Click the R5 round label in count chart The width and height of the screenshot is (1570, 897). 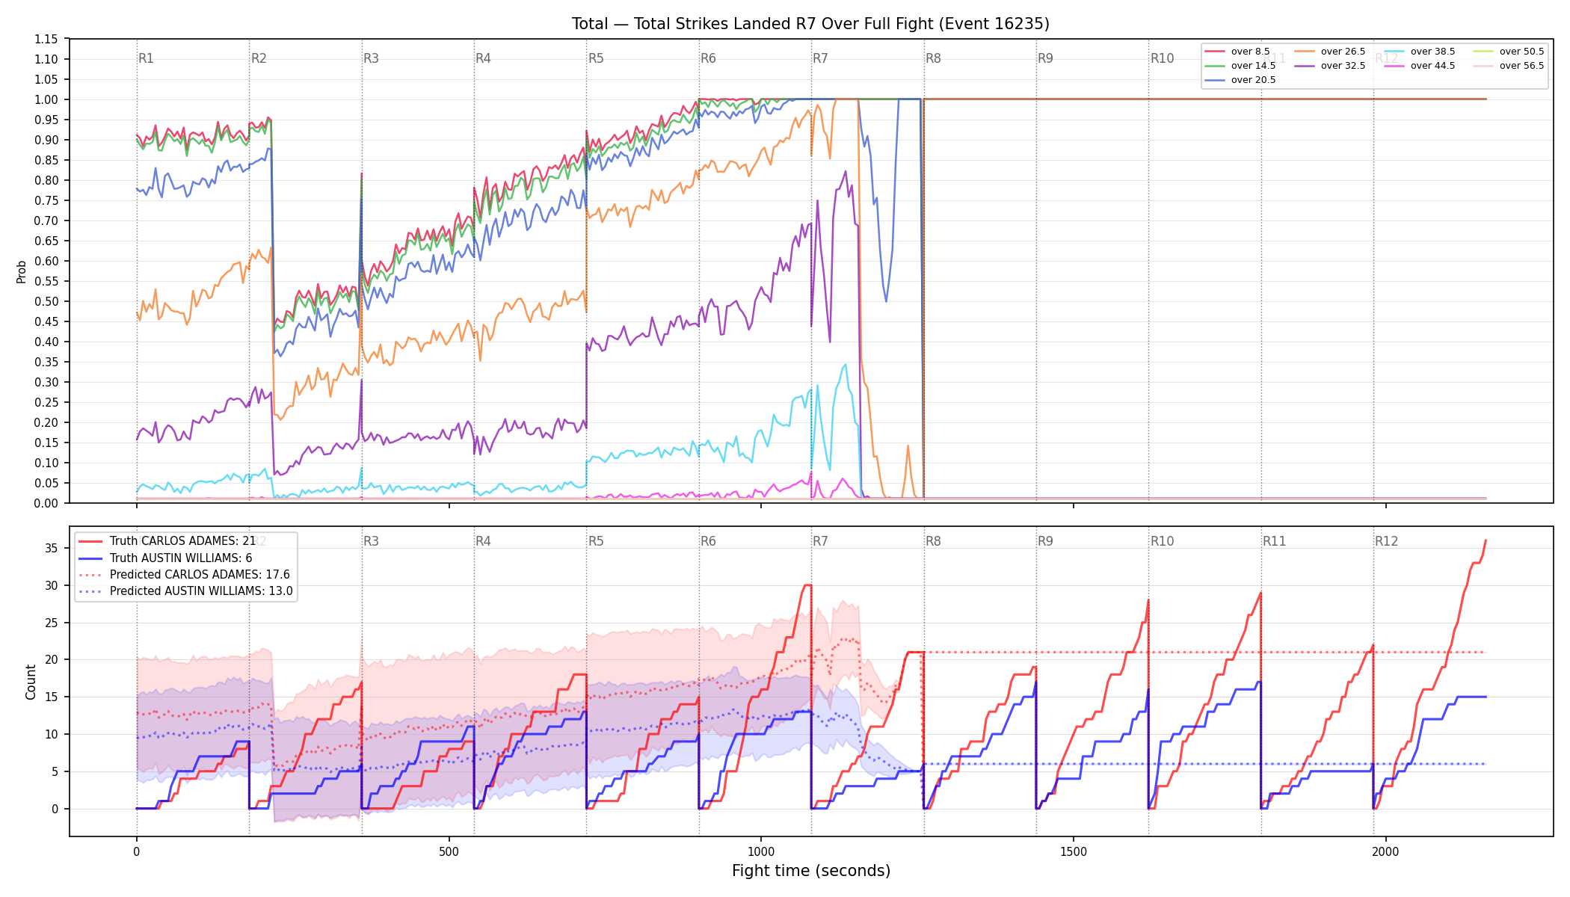coord(596,541)
